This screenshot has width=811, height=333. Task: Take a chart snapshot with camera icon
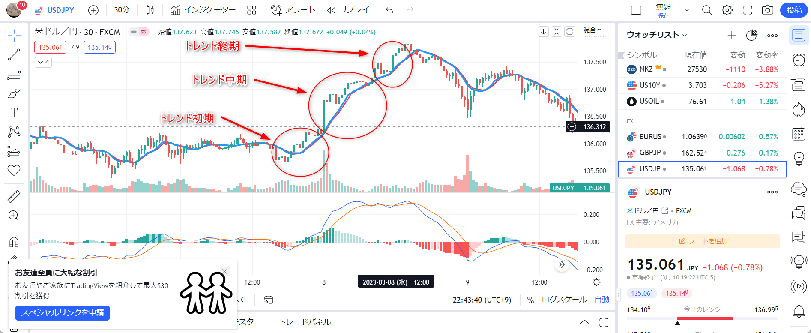click(768, 10)
